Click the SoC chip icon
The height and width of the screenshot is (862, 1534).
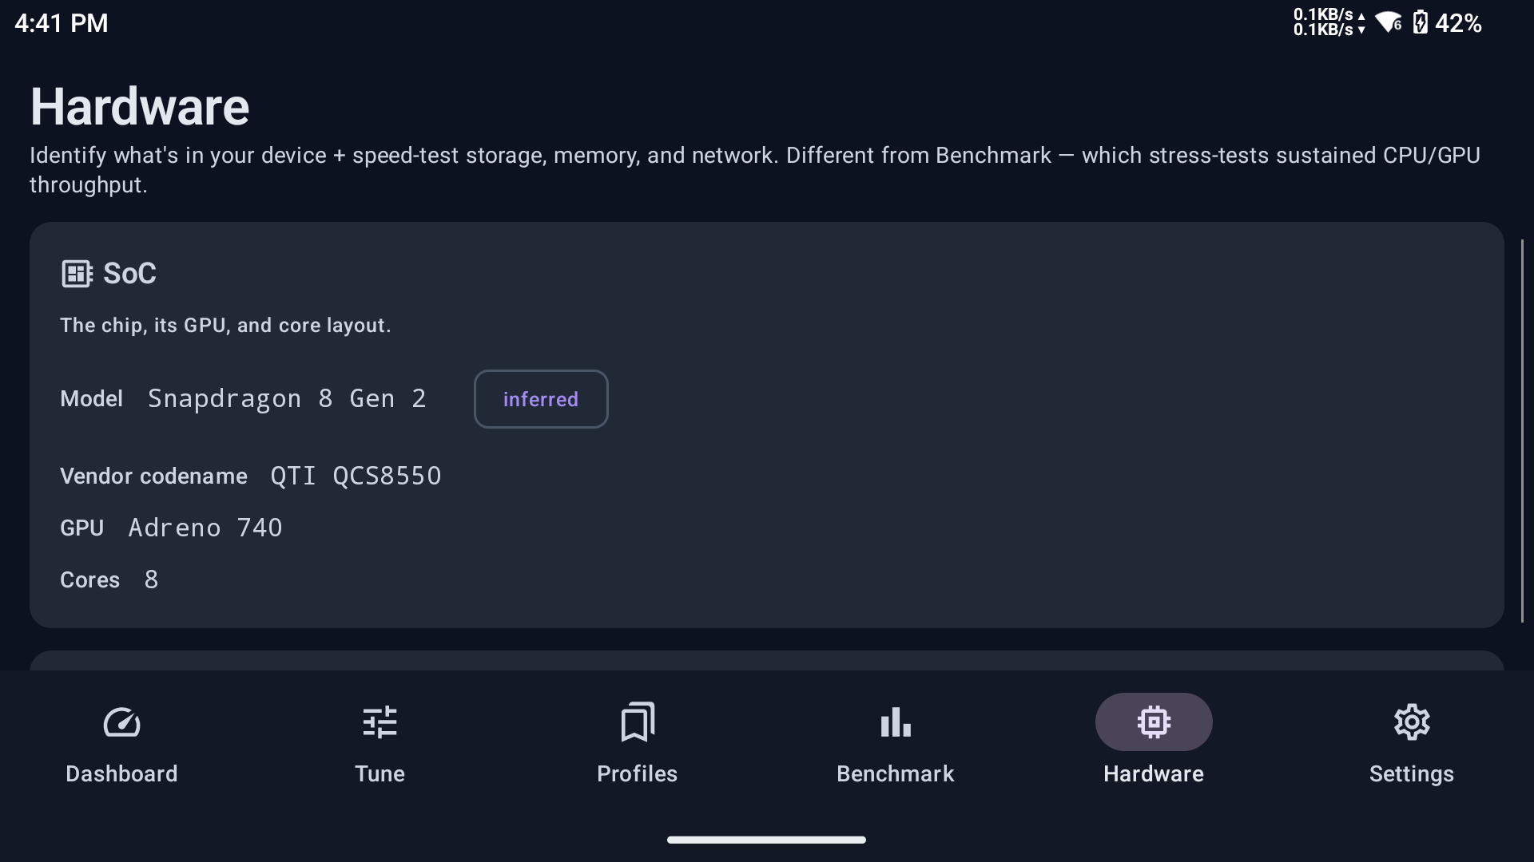coord(77,274)
